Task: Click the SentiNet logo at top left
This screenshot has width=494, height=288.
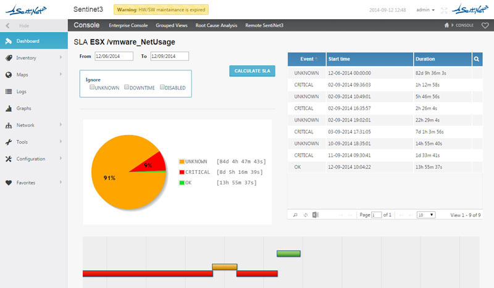Action: click(26, 10)
